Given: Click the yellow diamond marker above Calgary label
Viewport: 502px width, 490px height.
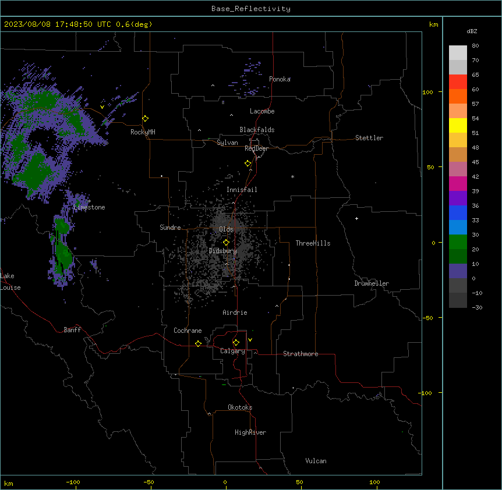Looking at the screenshot, I should [236, 343].
